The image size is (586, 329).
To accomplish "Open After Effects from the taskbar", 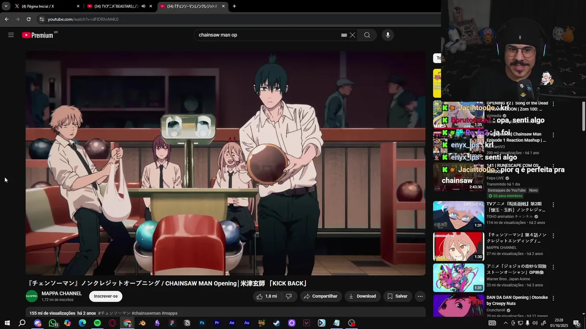I will pyautogui.click(x=232, y=323).
